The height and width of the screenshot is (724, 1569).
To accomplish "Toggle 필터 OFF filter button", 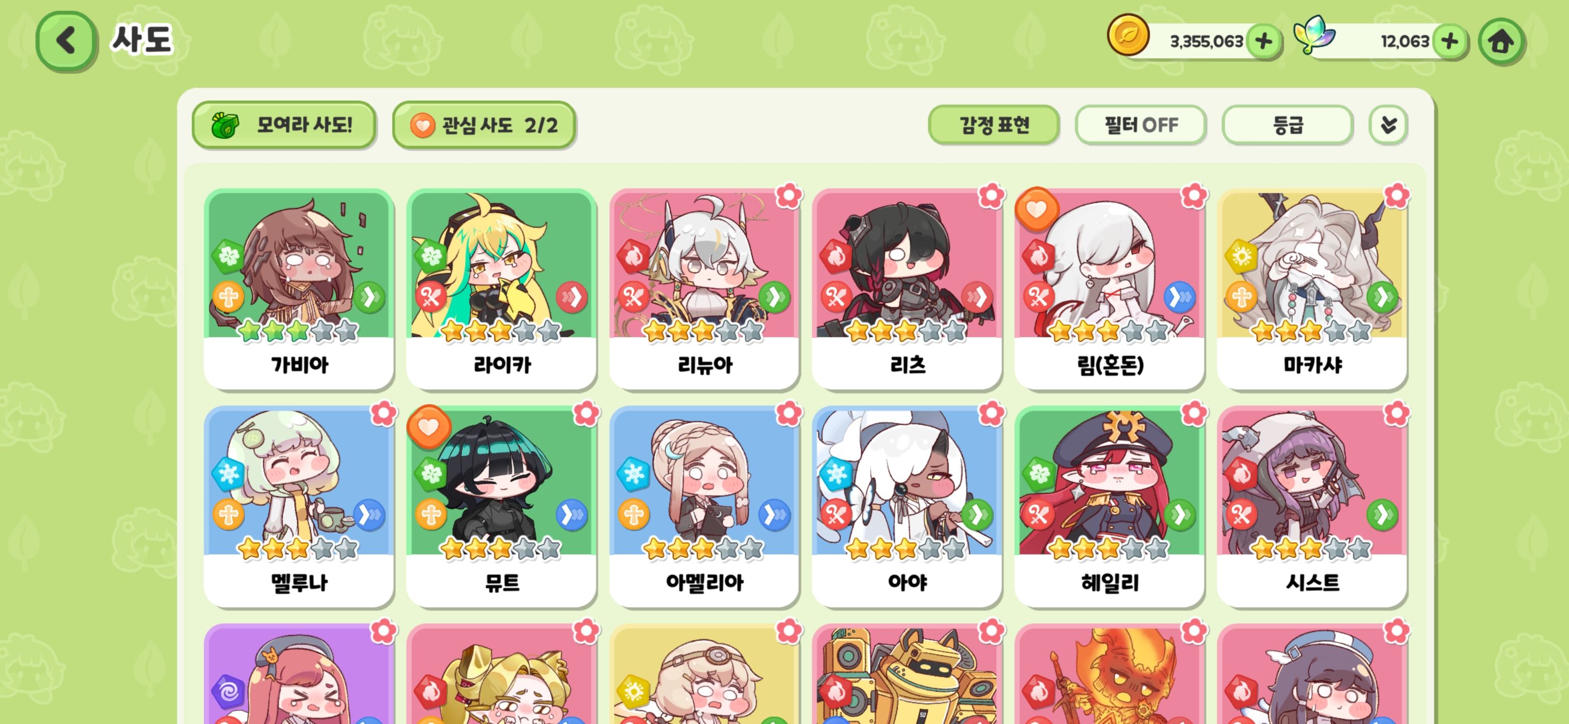I will (x=1141, y=125).
